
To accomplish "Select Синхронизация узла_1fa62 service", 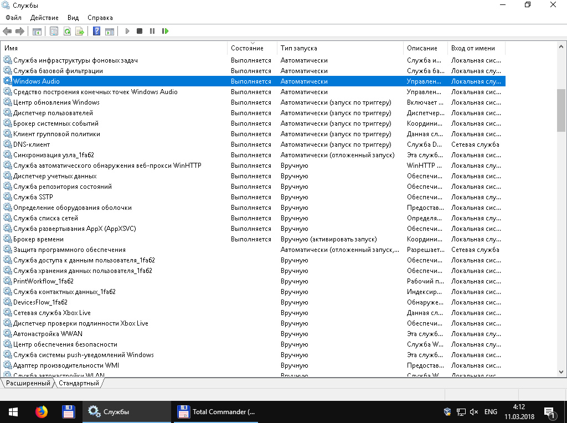I will [54, 154].
